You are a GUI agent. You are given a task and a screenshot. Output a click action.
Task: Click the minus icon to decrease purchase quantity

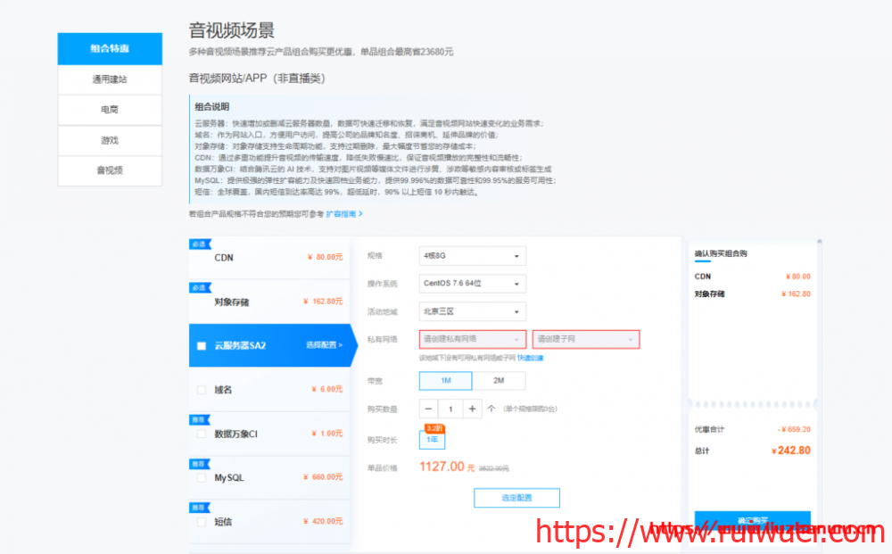pyautogui.click(x=428, y=409)
